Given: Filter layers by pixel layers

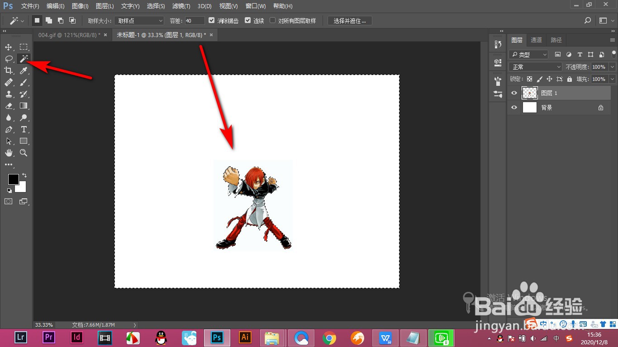Looking at the screenshot, I should pos(558,54).
